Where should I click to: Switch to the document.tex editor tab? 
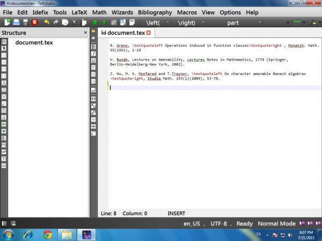126,33
